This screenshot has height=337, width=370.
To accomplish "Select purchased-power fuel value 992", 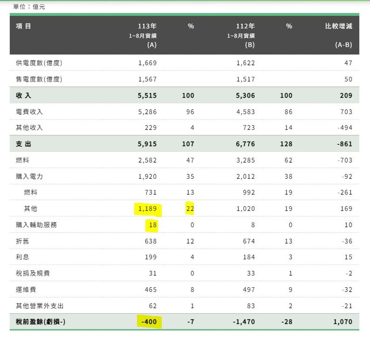I will [249, 192].
